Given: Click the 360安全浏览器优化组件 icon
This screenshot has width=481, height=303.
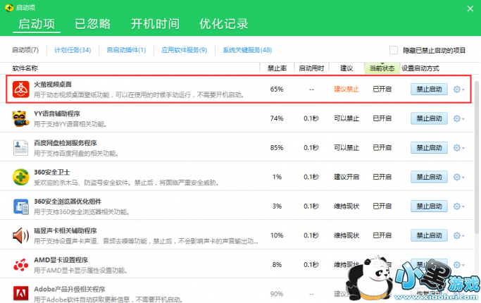Looking at the screenshot, I should [x=21, y=206].
